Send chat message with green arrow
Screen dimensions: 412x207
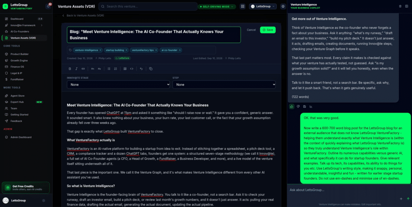click(x=408, y=199)
